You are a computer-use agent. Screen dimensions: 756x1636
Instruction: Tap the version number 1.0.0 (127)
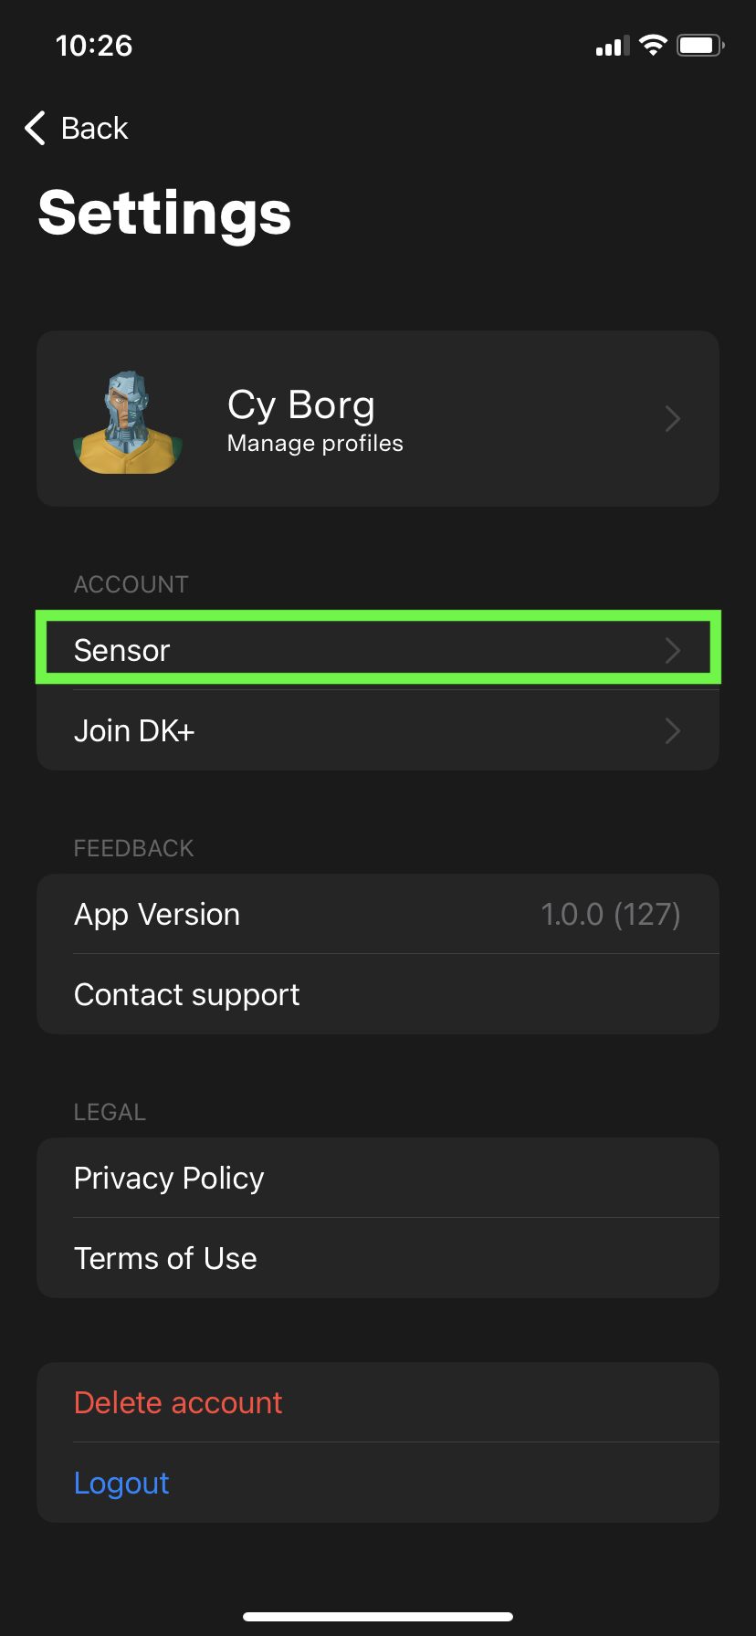pos(610,915)
